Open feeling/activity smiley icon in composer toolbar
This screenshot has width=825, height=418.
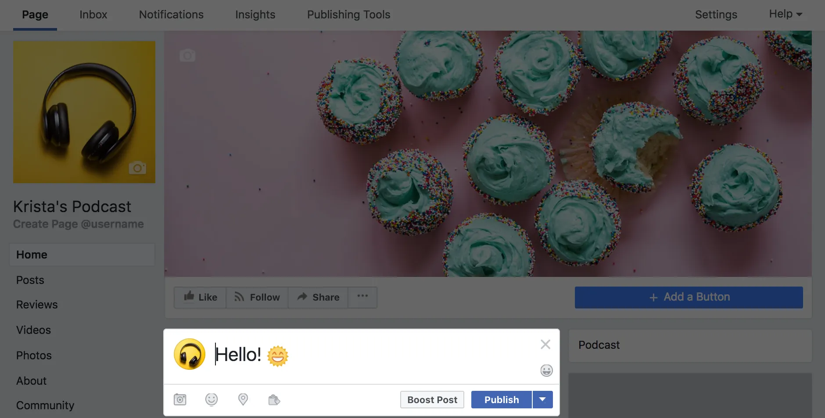pos(212,399)
